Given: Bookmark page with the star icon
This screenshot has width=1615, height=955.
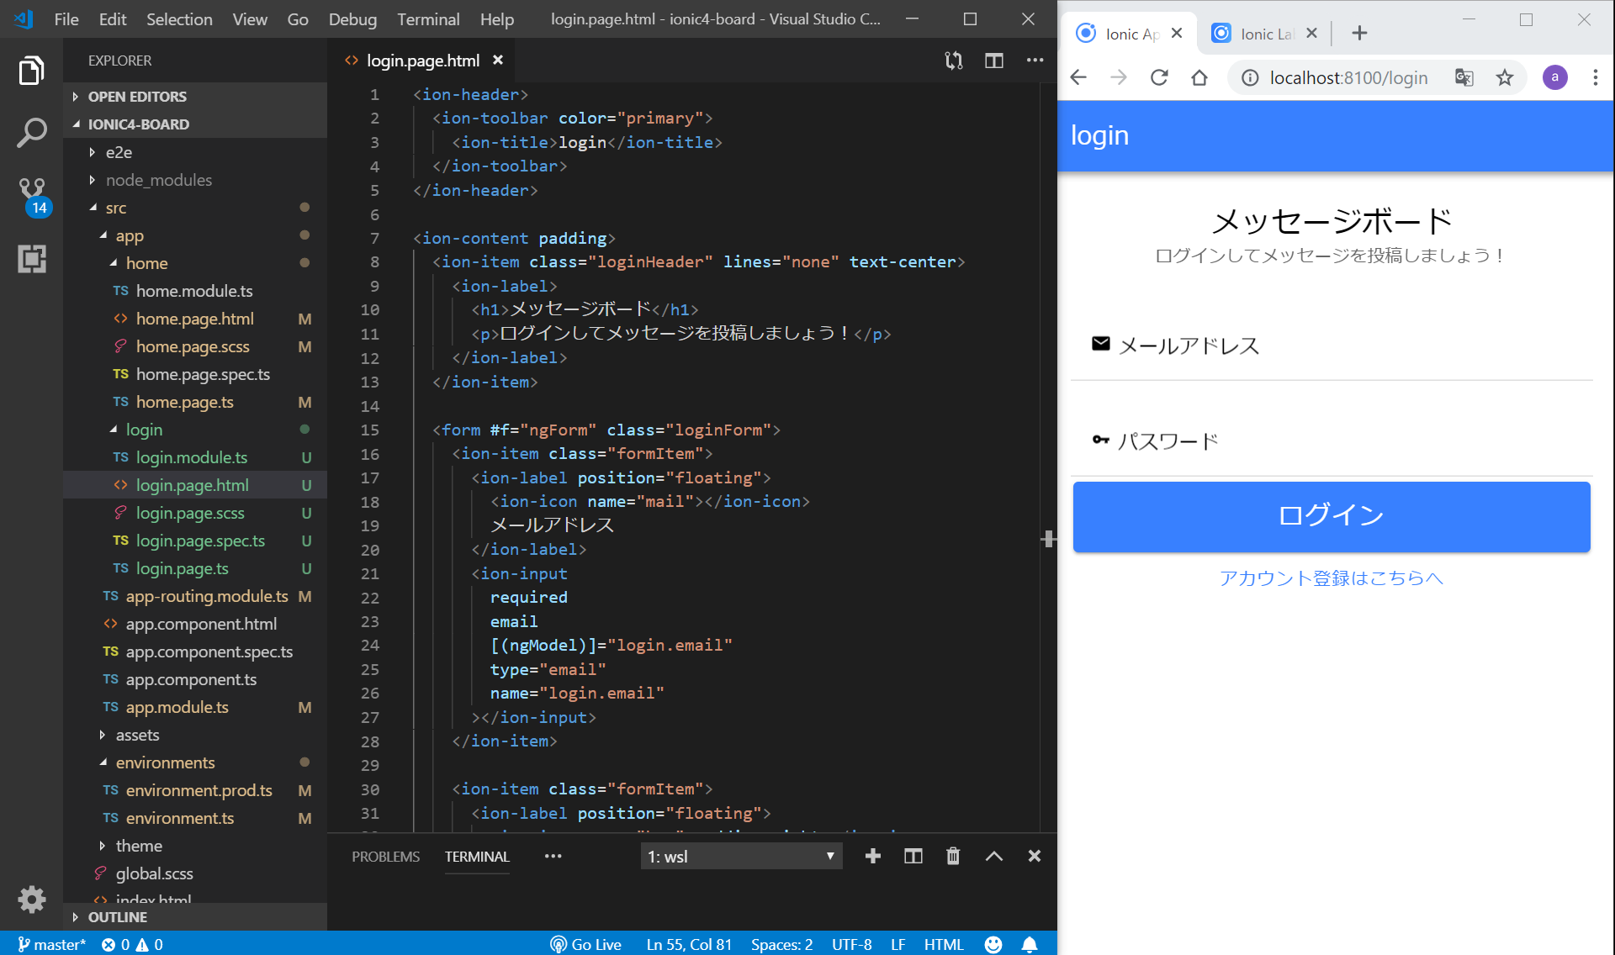Looking at the screenshot, I should [1504, 78].
